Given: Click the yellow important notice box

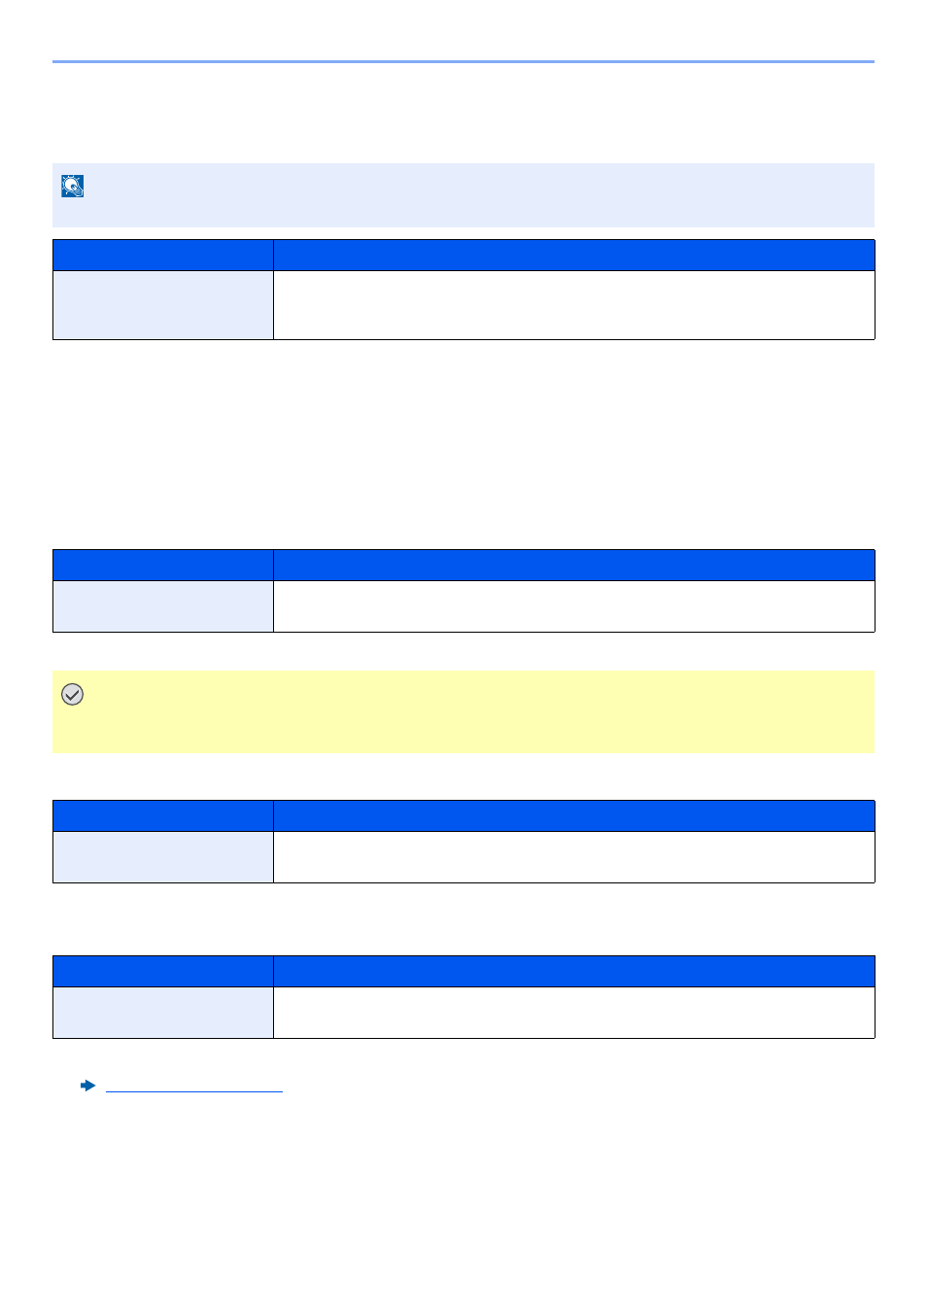Looking at the screenshot, I should click(463, 711).
